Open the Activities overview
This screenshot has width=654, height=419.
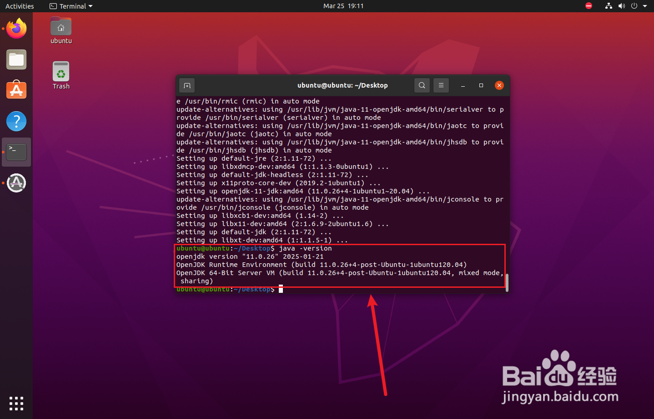[20, 6]
